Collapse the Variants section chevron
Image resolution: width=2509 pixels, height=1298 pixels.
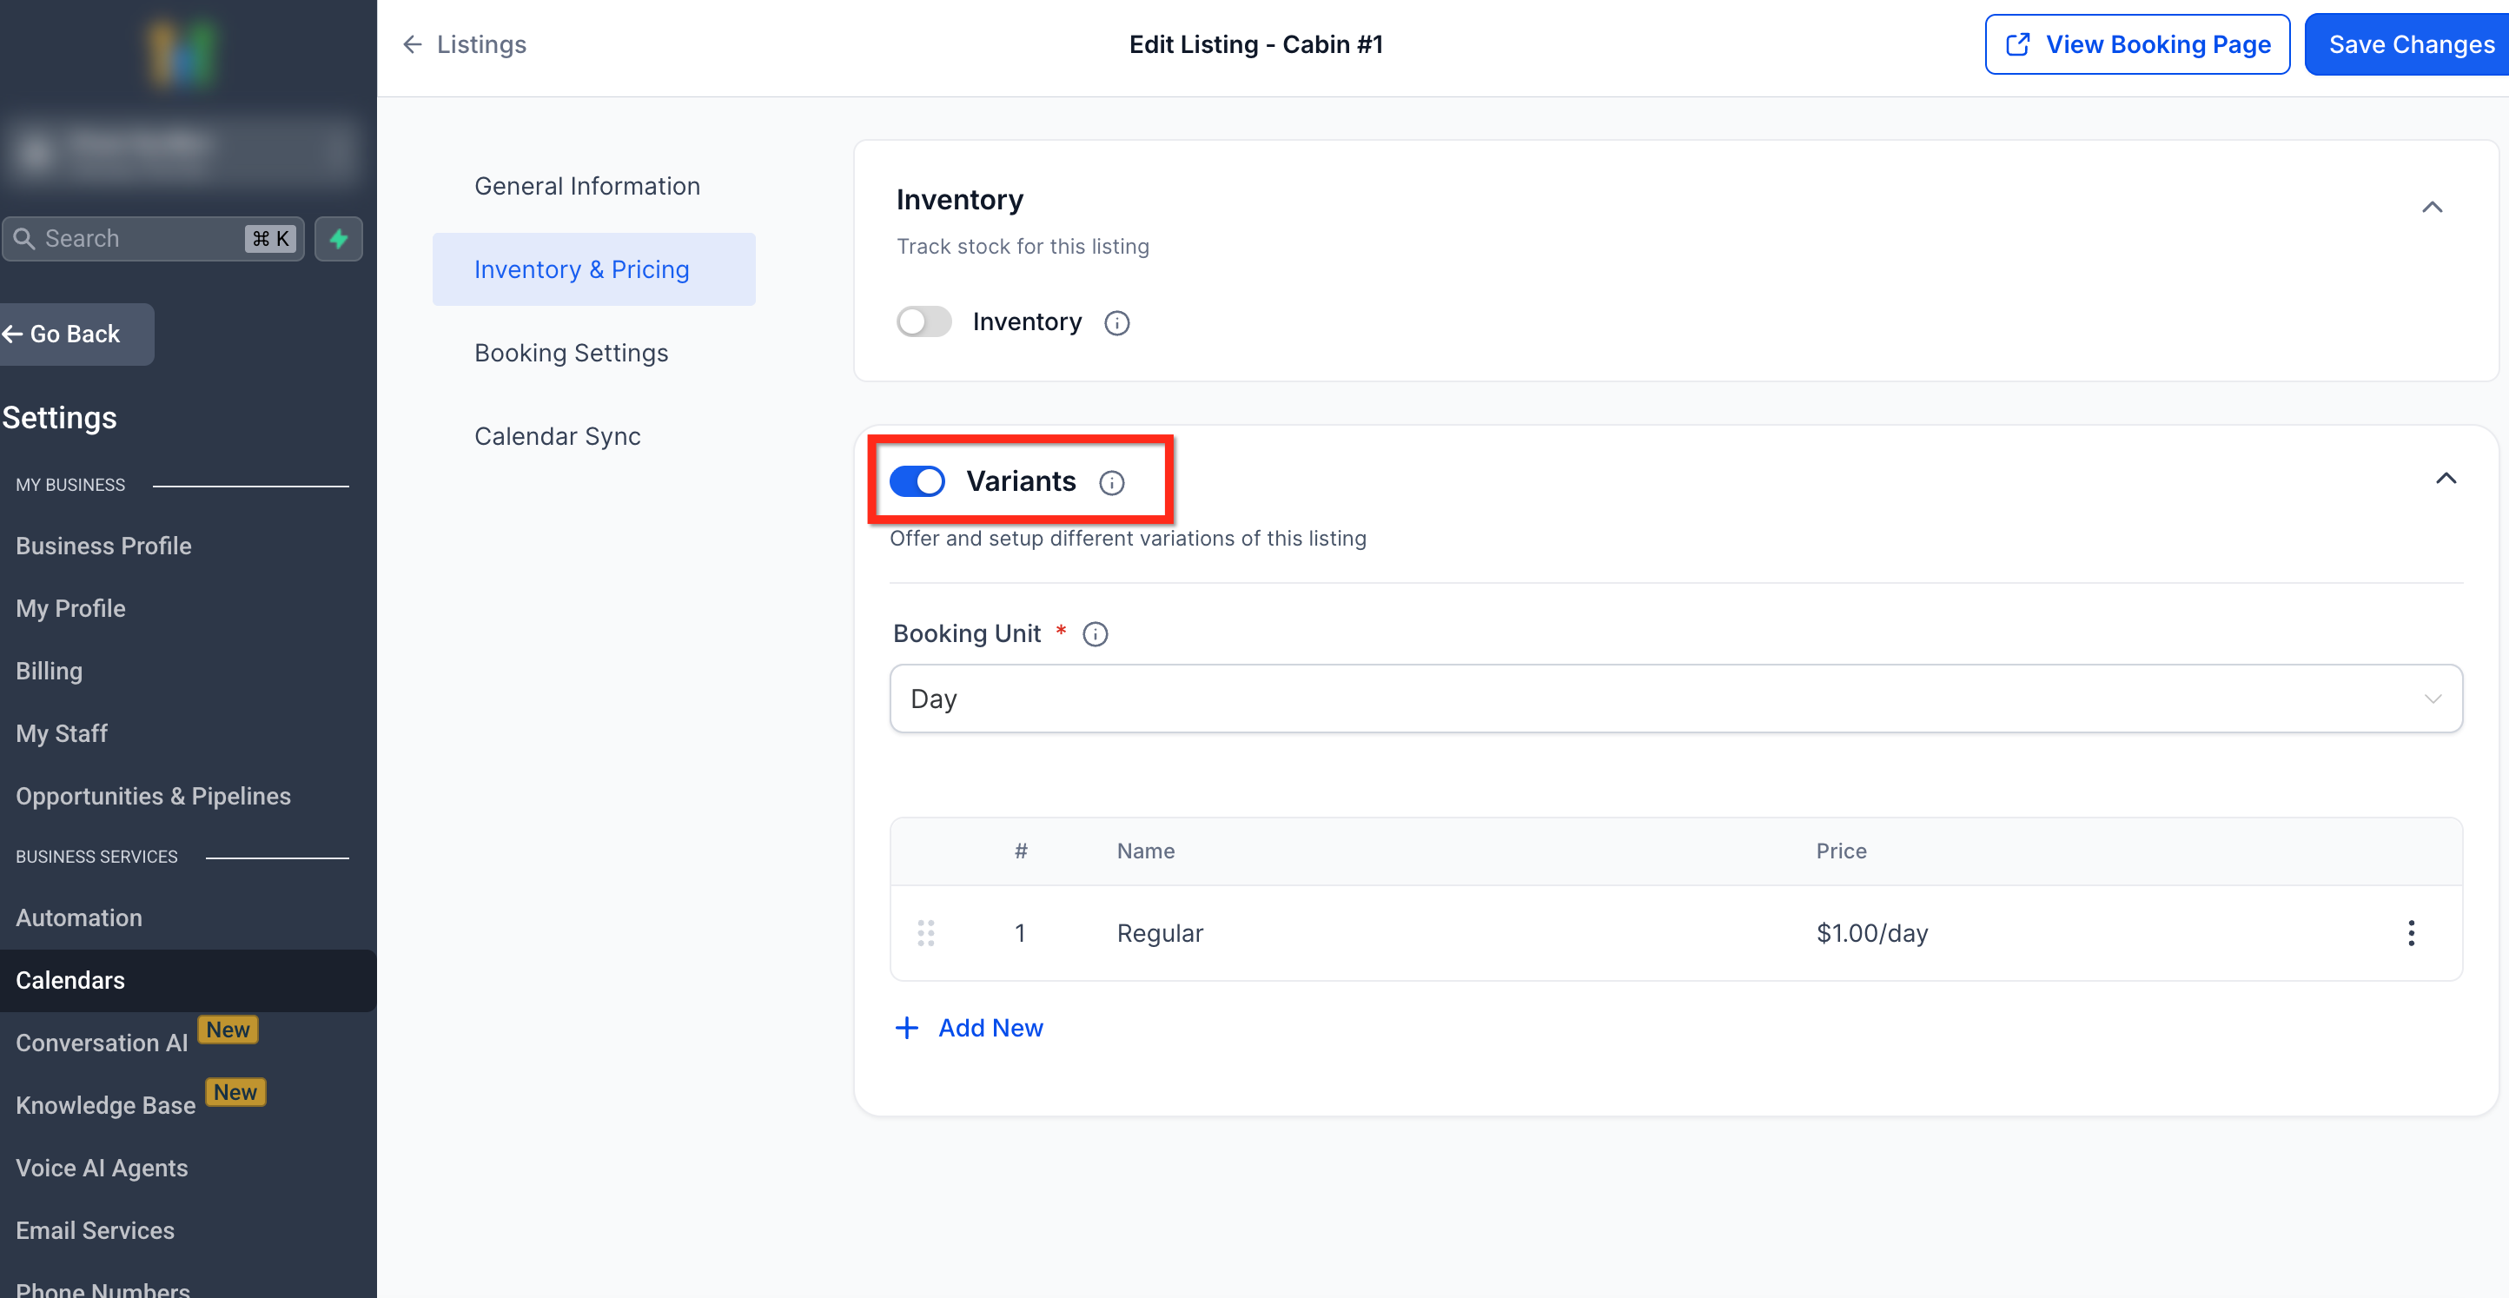[x=2445, y=478]
